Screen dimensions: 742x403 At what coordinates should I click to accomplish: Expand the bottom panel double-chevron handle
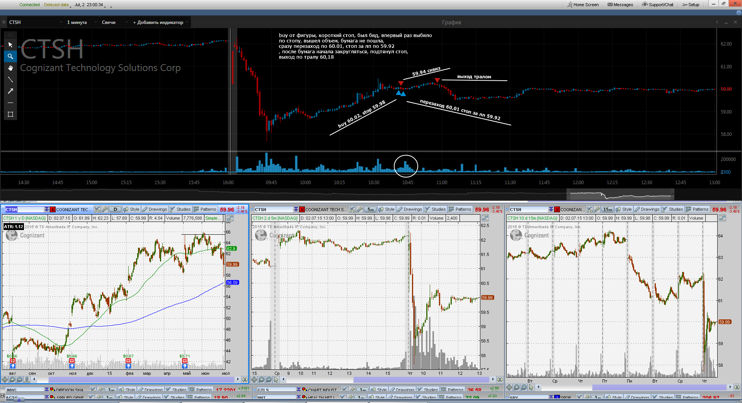19,400
